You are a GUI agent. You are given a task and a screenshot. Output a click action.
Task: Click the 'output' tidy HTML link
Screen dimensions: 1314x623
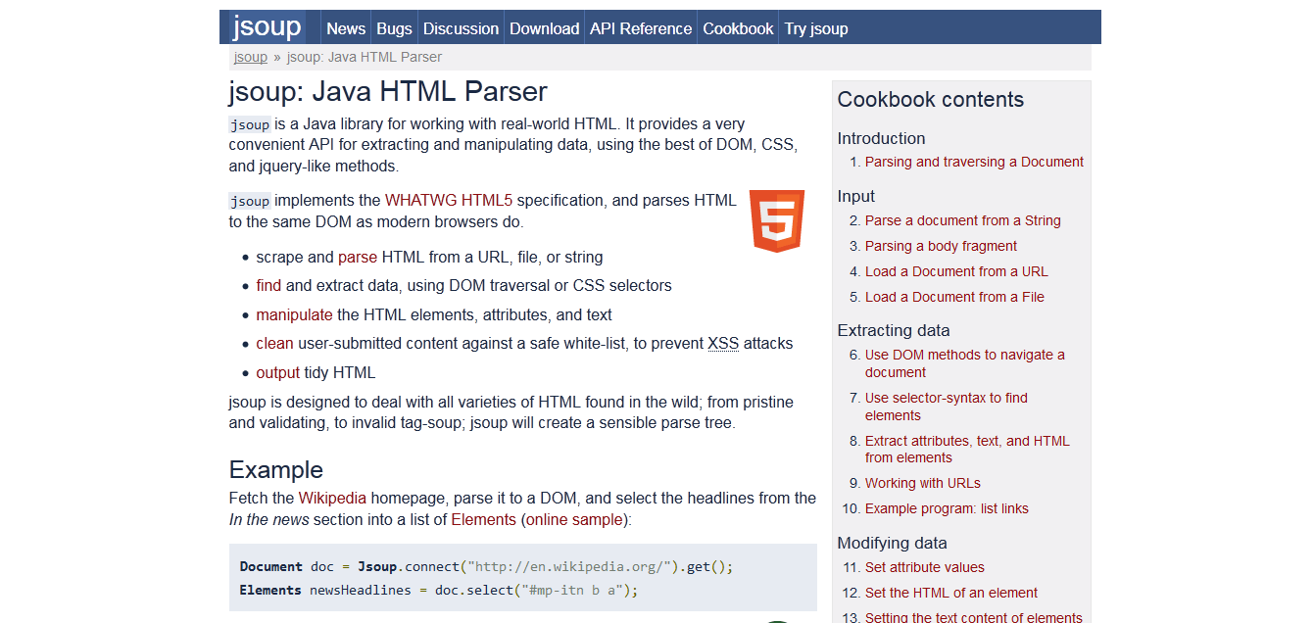[x=278, y=373]
